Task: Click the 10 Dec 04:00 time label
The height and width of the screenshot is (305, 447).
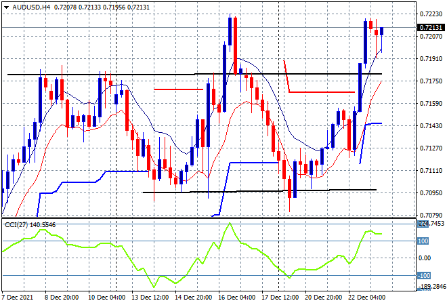Action: click(x=106, y=298)
